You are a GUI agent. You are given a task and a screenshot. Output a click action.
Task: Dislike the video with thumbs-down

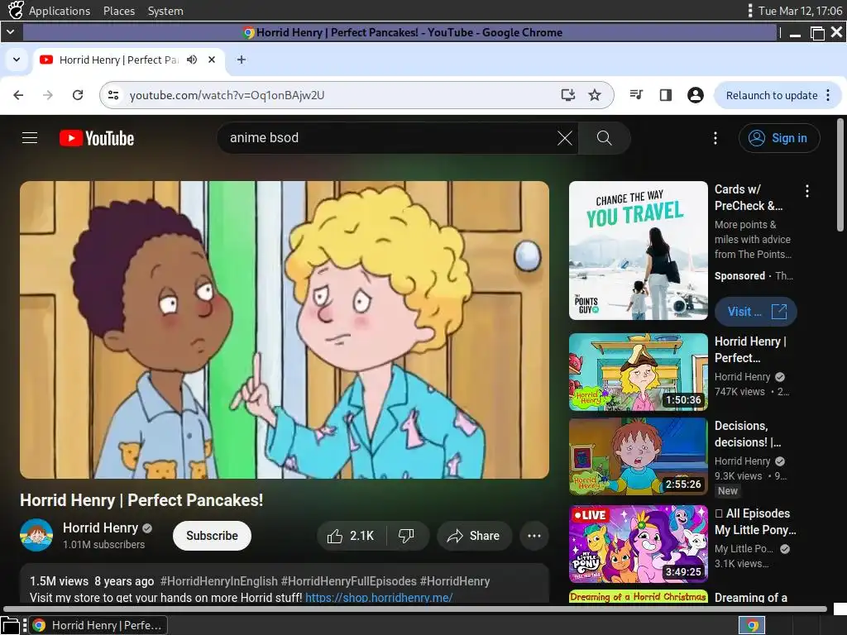pos(406,536)
